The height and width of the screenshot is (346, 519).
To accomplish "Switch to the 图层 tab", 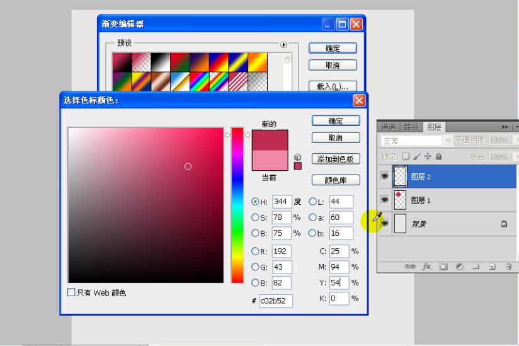I will click(434, 127).
